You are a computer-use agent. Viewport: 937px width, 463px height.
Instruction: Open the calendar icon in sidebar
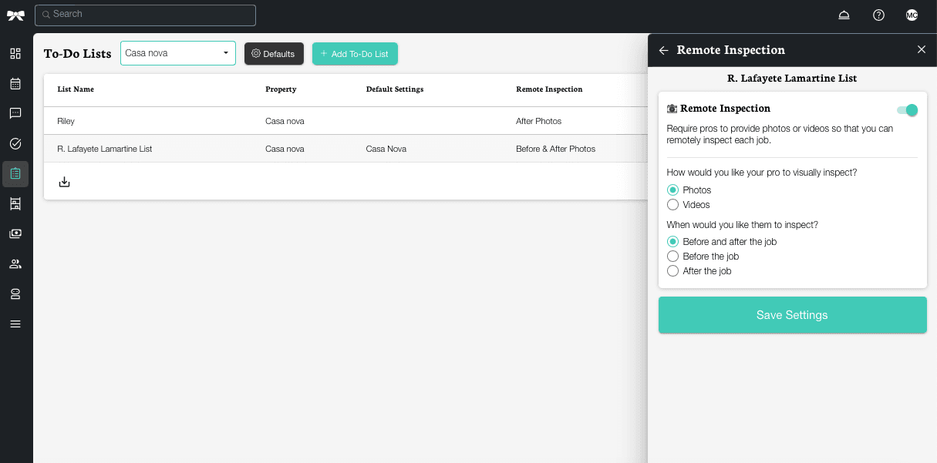(x=15, y=84)
